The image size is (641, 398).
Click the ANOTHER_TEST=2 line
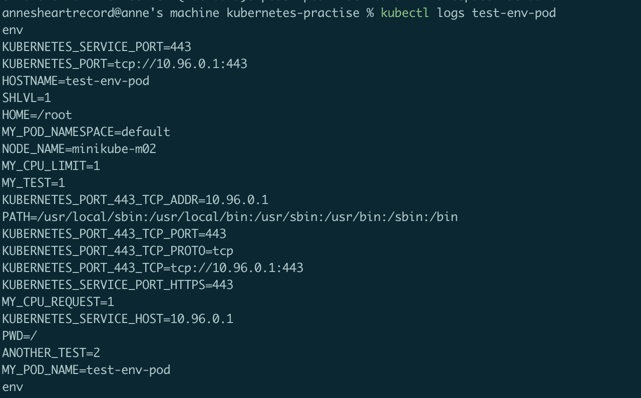pos(51,353)
